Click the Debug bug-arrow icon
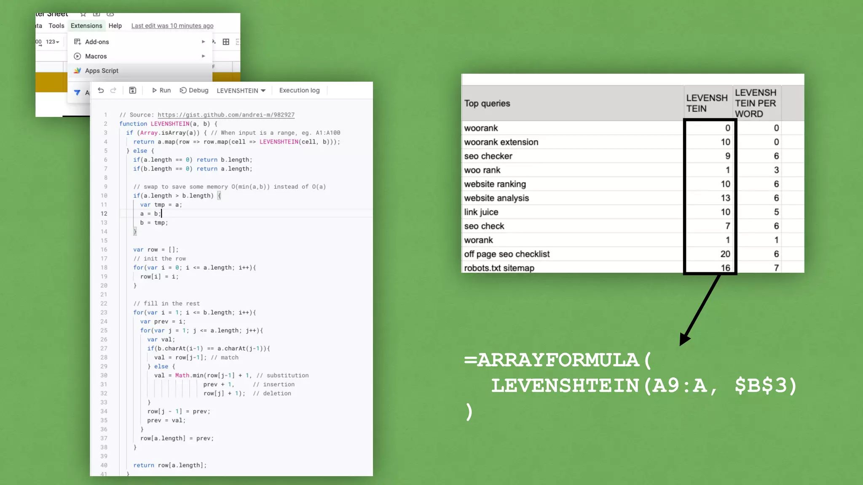863x485 pixels. pyautogui.click(x=183, y=90)
